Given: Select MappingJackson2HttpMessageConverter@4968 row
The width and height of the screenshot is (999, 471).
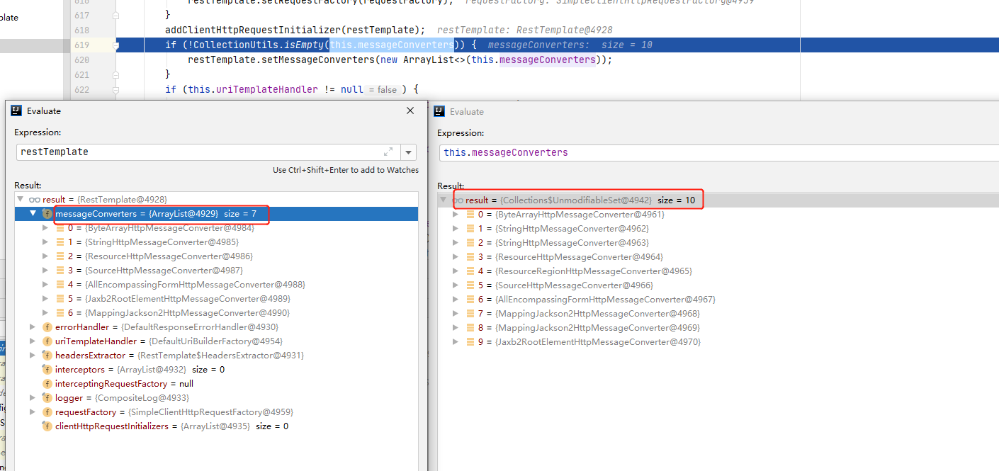Looking at the screenshot, I should coord(718,314).
